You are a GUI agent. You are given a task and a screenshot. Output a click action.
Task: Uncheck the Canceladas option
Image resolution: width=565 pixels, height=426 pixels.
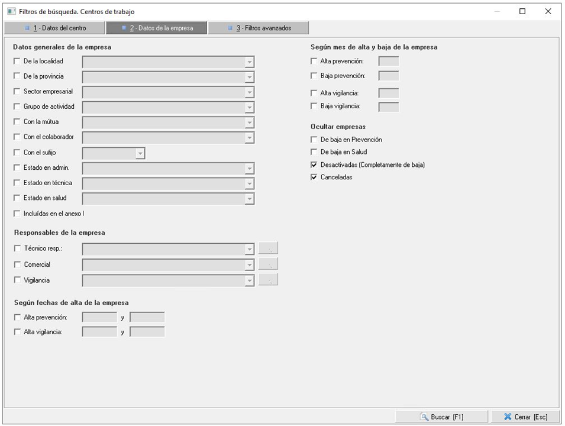click(x=314, y=177)
